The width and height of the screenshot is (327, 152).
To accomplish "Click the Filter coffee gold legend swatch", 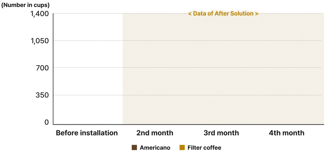I will point(182,148).
